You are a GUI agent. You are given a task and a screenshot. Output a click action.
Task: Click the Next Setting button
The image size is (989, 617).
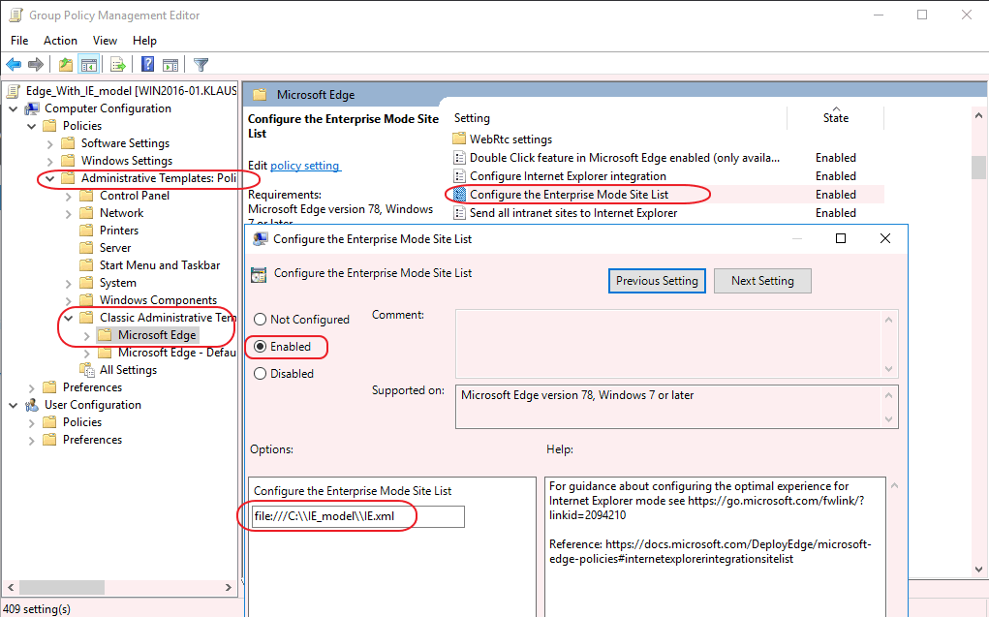click(762, 281)
